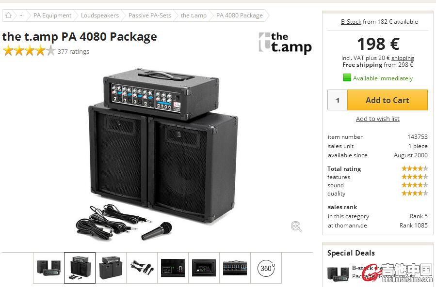
Task: Click the quantity input field
Action: [338, 100]
